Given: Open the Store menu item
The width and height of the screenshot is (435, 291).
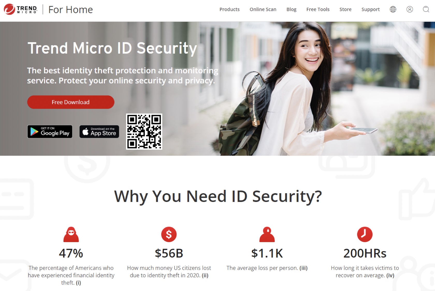Looking at the screenshot, I should 345,9.
